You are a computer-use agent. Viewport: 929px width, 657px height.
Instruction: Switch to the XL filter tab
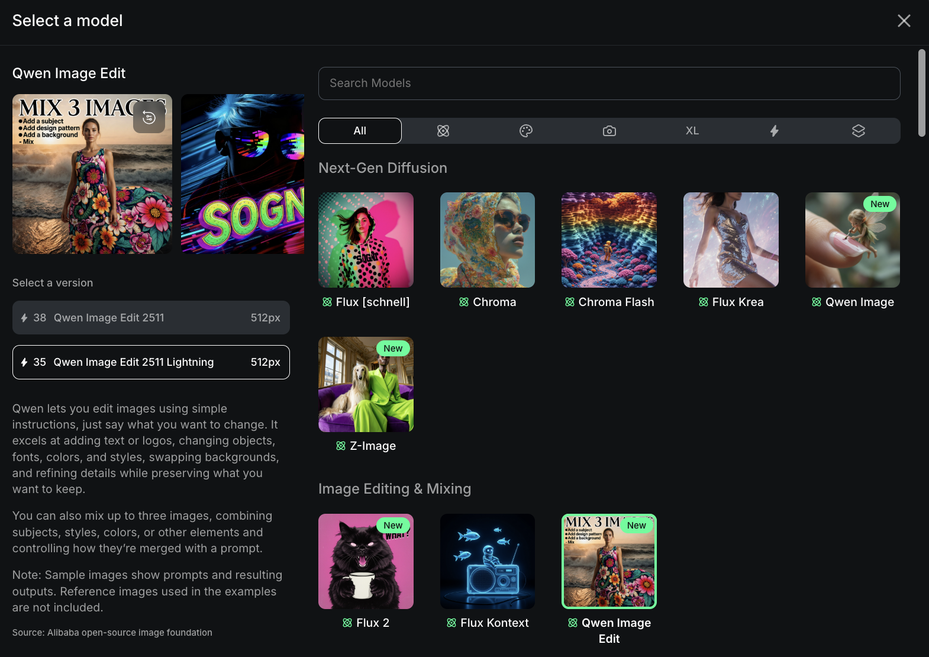tap(692, 131)
